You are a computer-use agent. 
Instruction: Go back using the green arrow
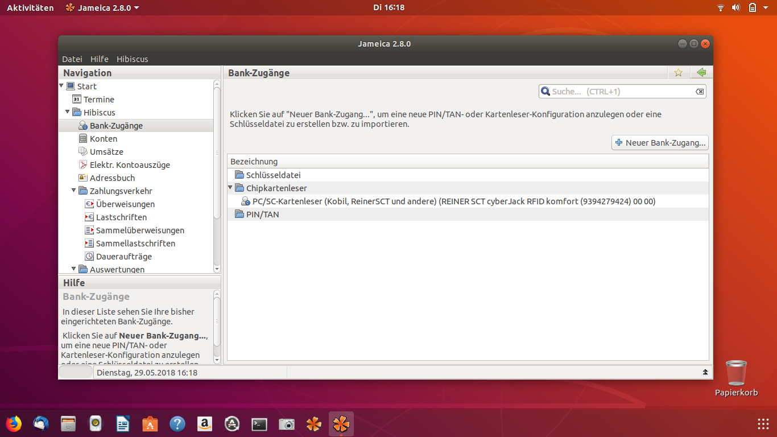coord(701,73)
